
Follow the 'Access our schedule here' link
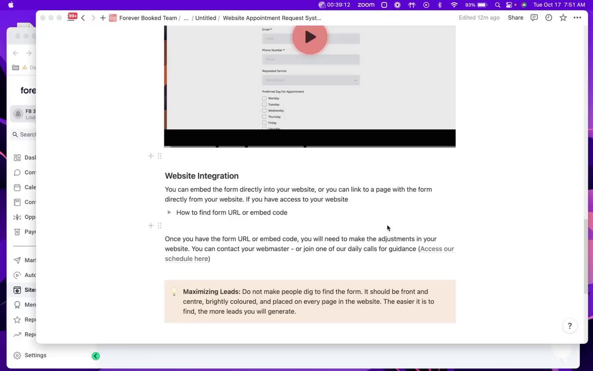(x=309, y=254)
